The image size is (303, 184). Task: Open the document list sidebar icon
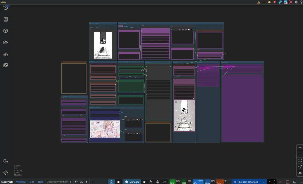(x=6, y=19)
